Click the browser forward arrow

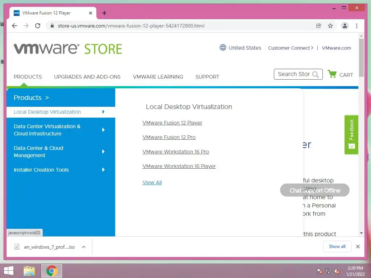26,26
